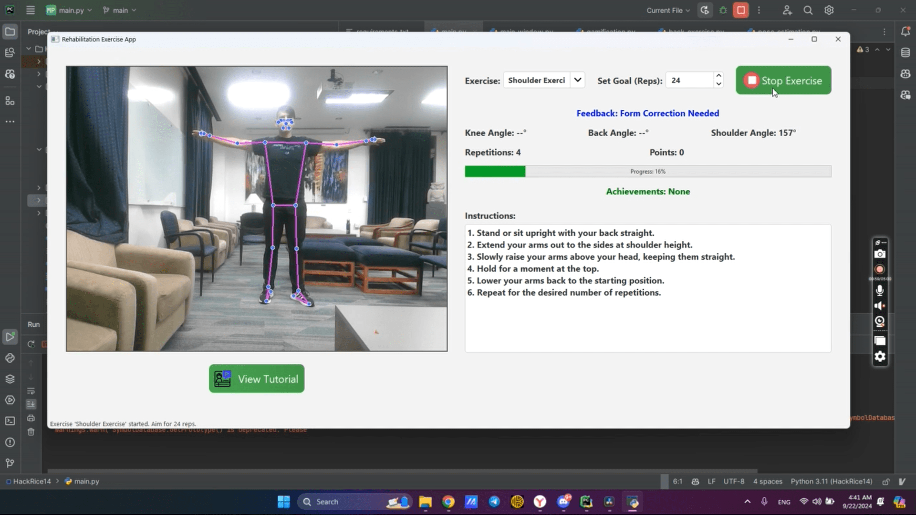Open PyCharm Search Everywhere magnifier icon
Image resolution: width=916 pixels, height=515 pixels.
click(808, 10)
